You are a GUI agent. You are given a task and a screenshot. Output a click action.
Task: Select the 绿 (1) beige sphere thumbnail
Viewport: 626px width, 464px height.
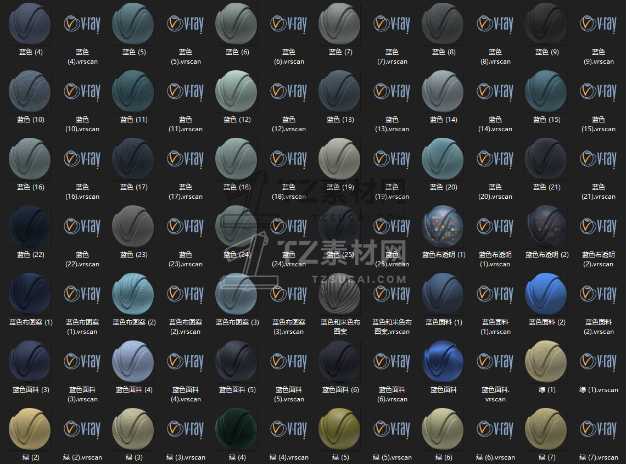pos(546,361)
